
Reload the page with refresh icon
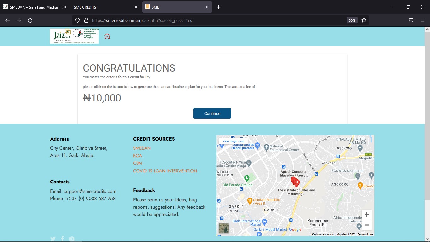30,20
